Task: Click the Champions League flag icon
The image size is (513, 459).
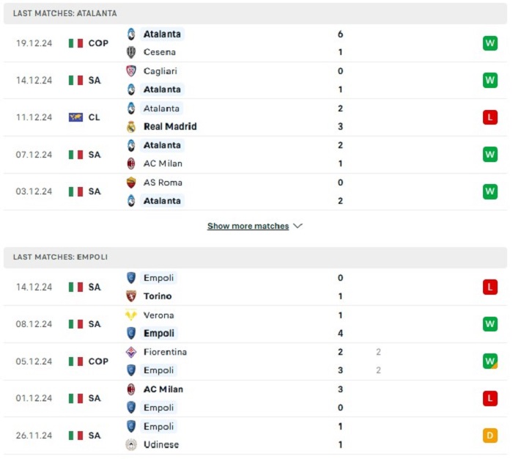Action: 75,117
